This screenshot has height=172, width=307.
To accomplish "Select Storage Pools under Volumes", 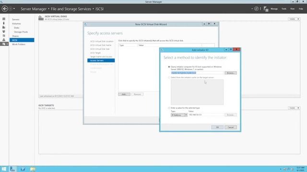I will [21, 32].
